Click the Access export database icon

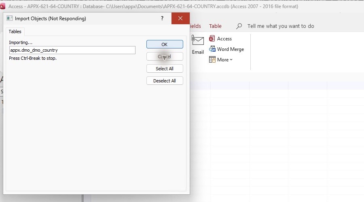click(x=212, y=38)
